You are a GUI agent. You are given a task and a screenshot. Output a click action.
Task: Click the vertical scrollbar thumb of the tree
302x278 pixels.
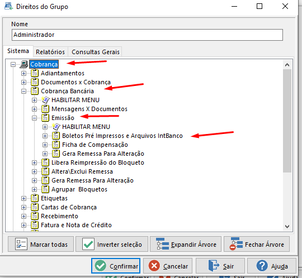[x=287, y=121]
